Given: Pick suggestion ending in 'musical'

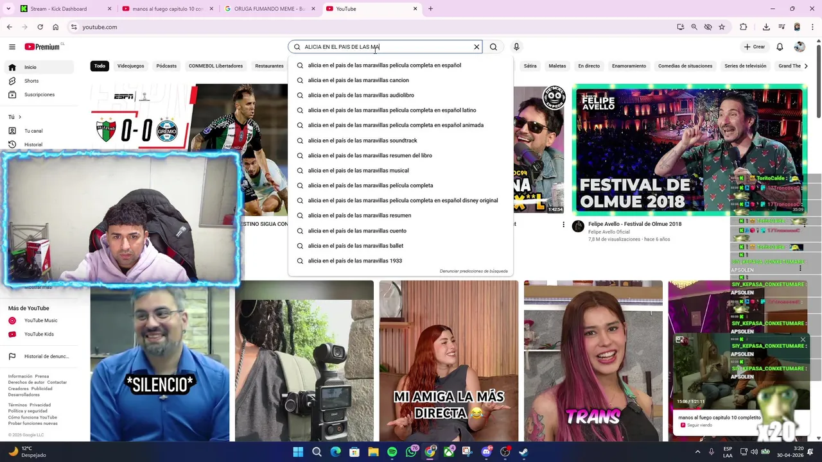Looking at the screenshot, I should point(401,171).
